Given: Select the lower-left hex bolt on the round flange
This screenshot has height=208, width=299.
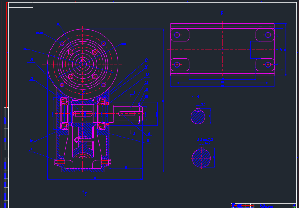Looking at the screenshot, I should click(x=70, y=76).
